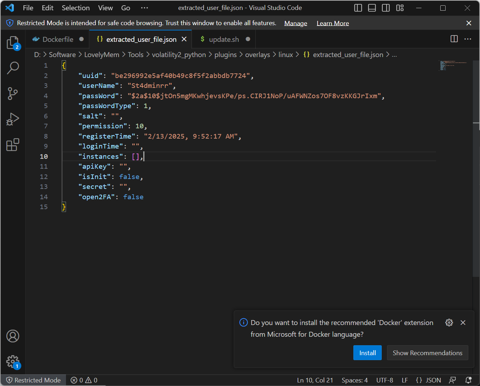Select LovelyMem in the breadcrumb

[102, 55]
